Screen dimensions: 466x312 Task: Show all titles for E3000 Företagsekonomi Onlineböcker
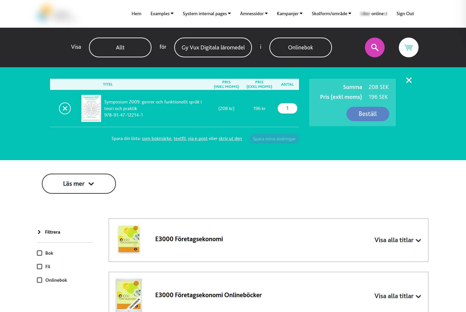pyautogui.click(x=397, y=296)
